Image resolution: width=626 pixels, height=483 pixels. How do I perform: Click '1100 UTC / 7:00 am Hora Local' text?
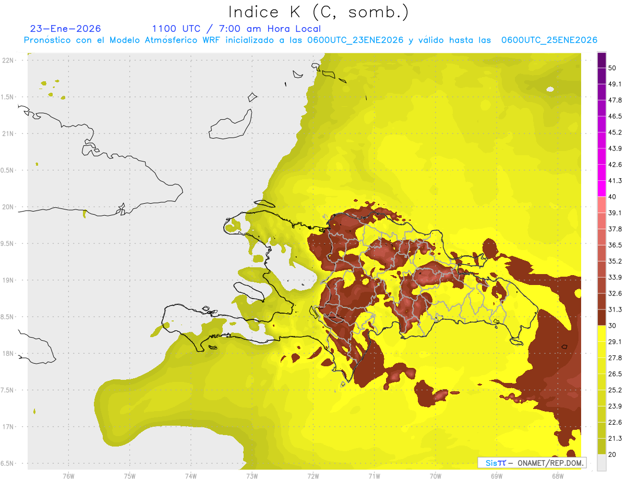point(236,29)
